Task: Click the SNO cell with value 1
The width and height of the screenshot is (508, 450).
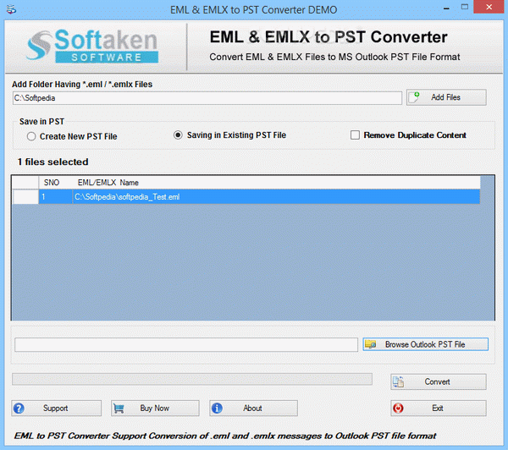Action: [x=55, y=197]
